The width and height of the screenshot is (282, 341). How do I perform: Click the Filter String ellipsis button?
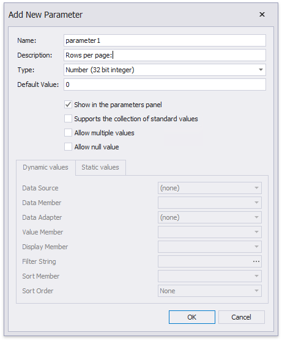(x=256, y=261)
